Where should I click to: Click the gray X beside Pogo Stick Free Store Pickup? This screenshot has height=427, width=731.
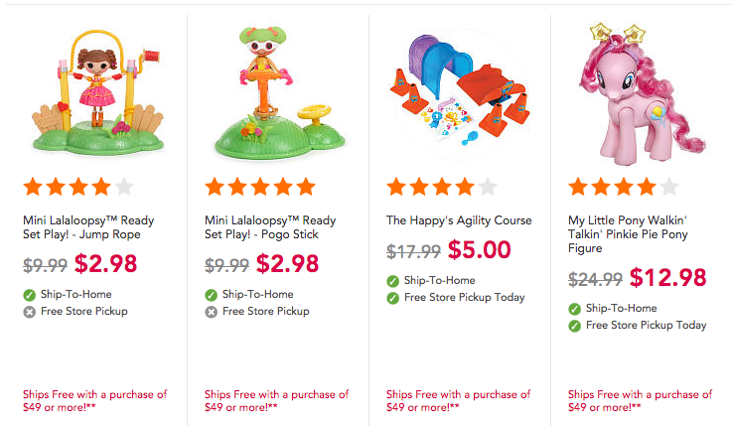[212, 312]
